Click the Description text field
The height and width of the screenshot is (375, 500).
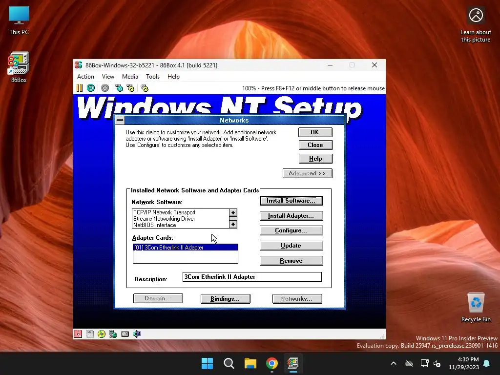click(252, 277)
